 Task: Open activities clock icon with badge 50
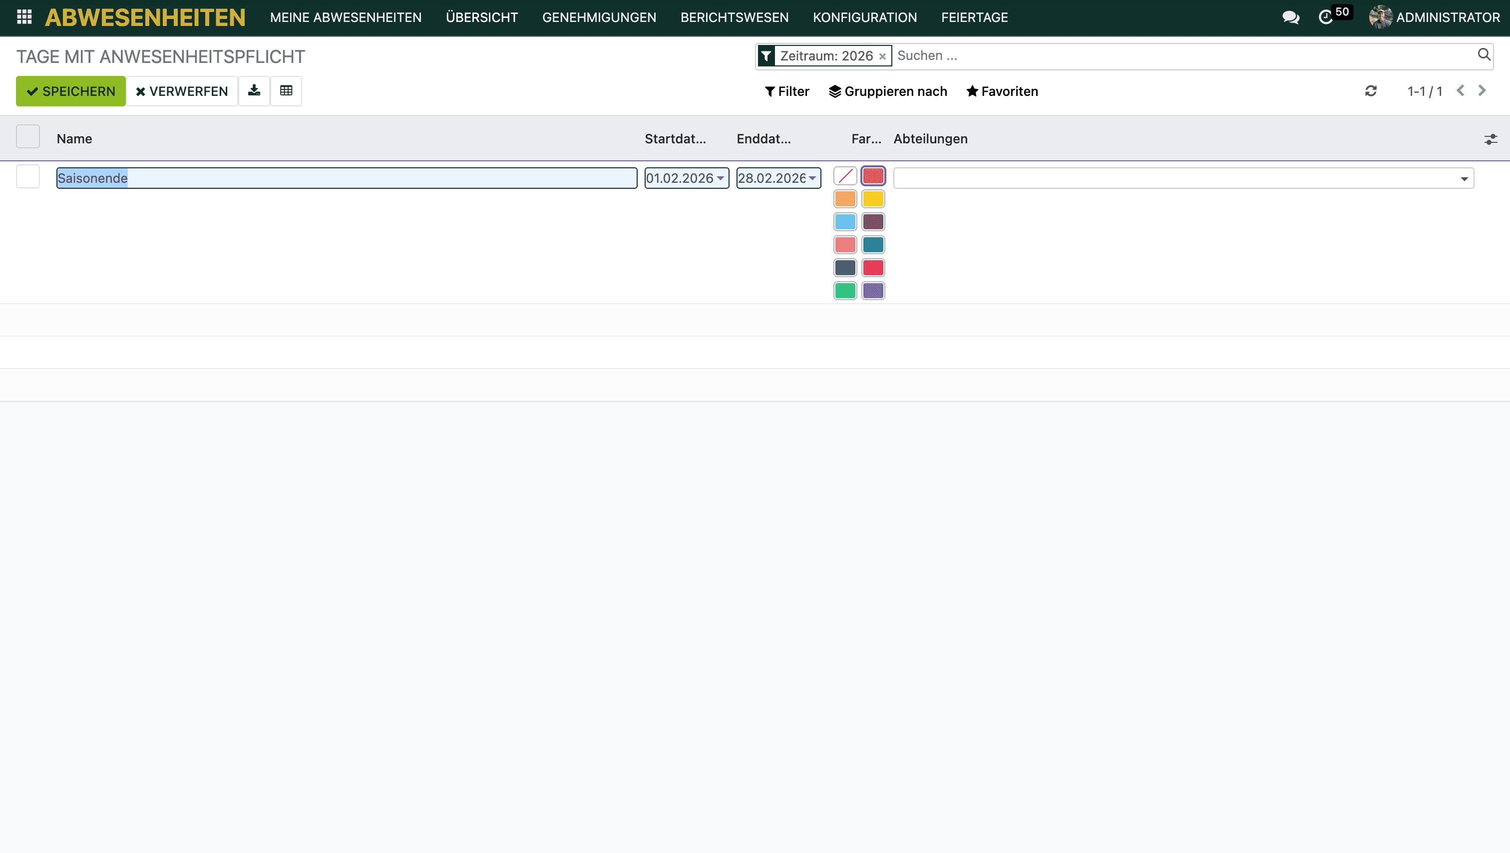tap(1326, 17)
